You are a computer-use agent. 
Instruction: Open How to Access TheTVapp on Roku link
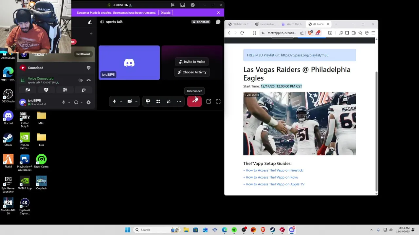pos(272,177)
